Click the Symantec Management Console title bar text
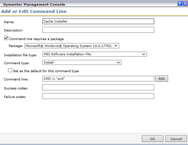Screen dimensions: 188x145 tap(34, 4)
